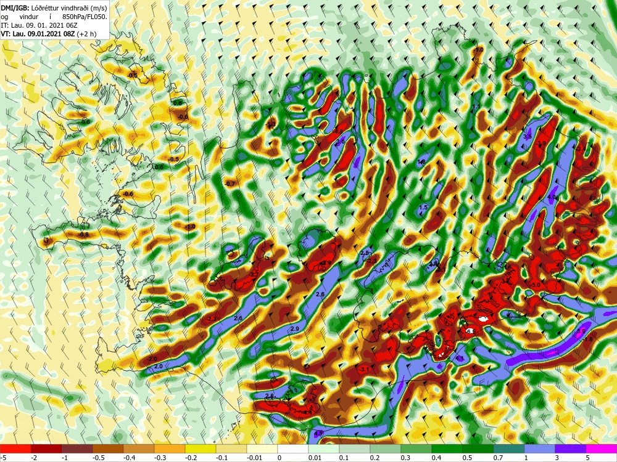Click the brown legend swatch above -0.5
The image size is (617, 462).
coord(108,448)
